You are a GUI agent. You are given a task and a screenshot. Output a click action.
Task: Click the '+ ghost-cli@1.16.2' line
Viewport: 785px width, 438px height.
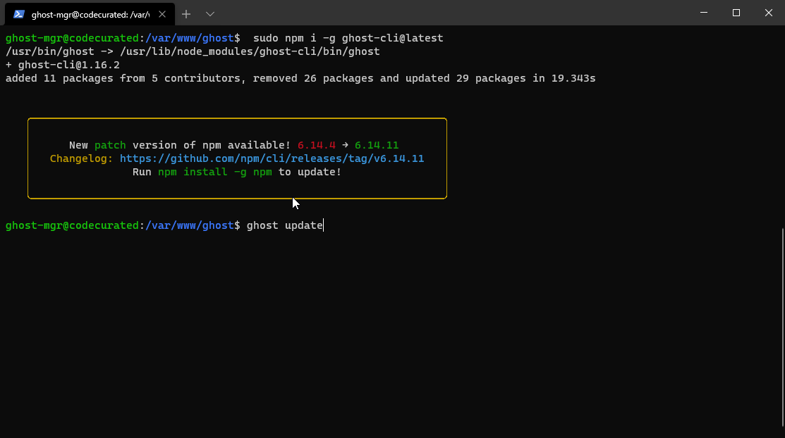63,65
